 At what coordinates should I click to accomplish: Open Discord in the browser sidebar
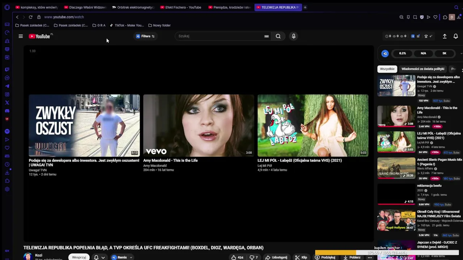pyautogui.click(x=7, y=111)
